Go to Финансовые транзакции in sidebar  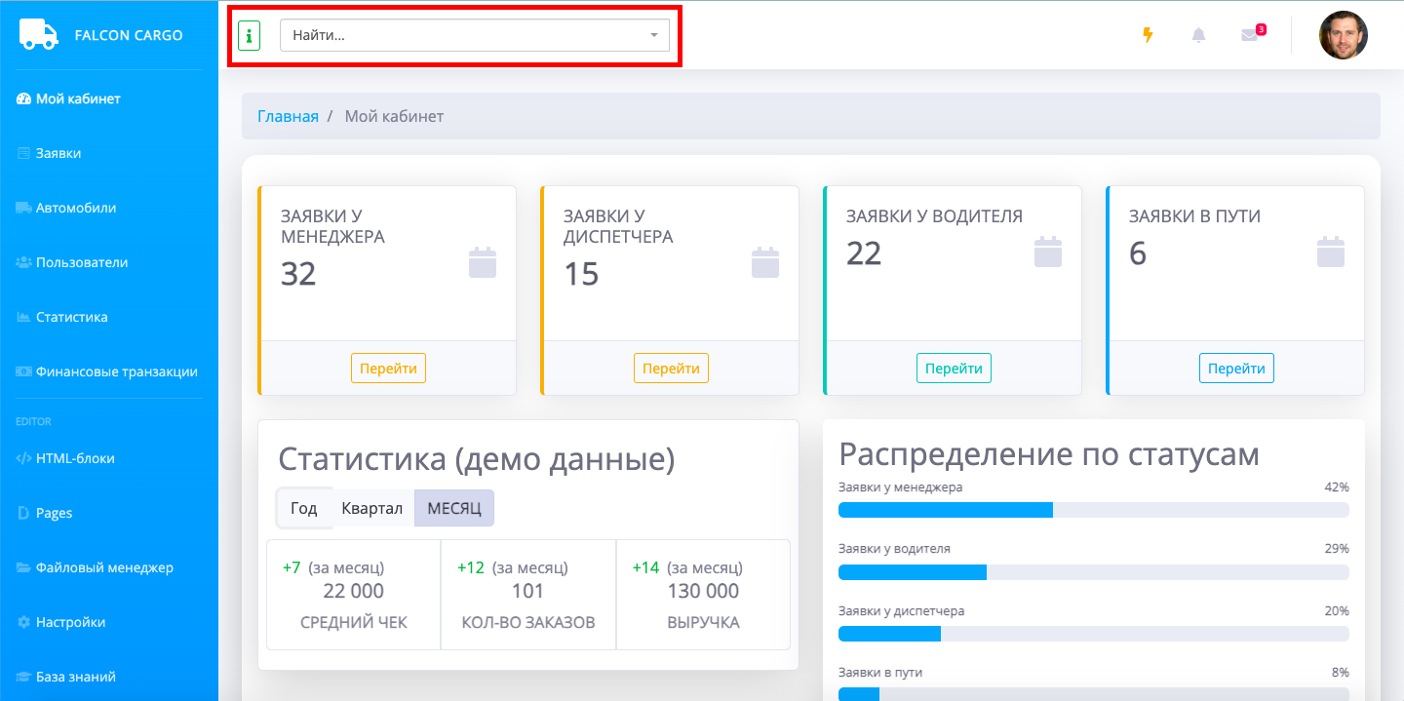coord(116,371)
